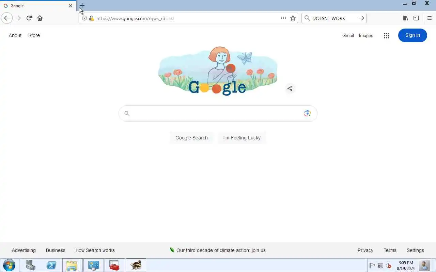Search by image with camera lens icon
The height and width of the screenshot is (272, 436).
point(307,114)
